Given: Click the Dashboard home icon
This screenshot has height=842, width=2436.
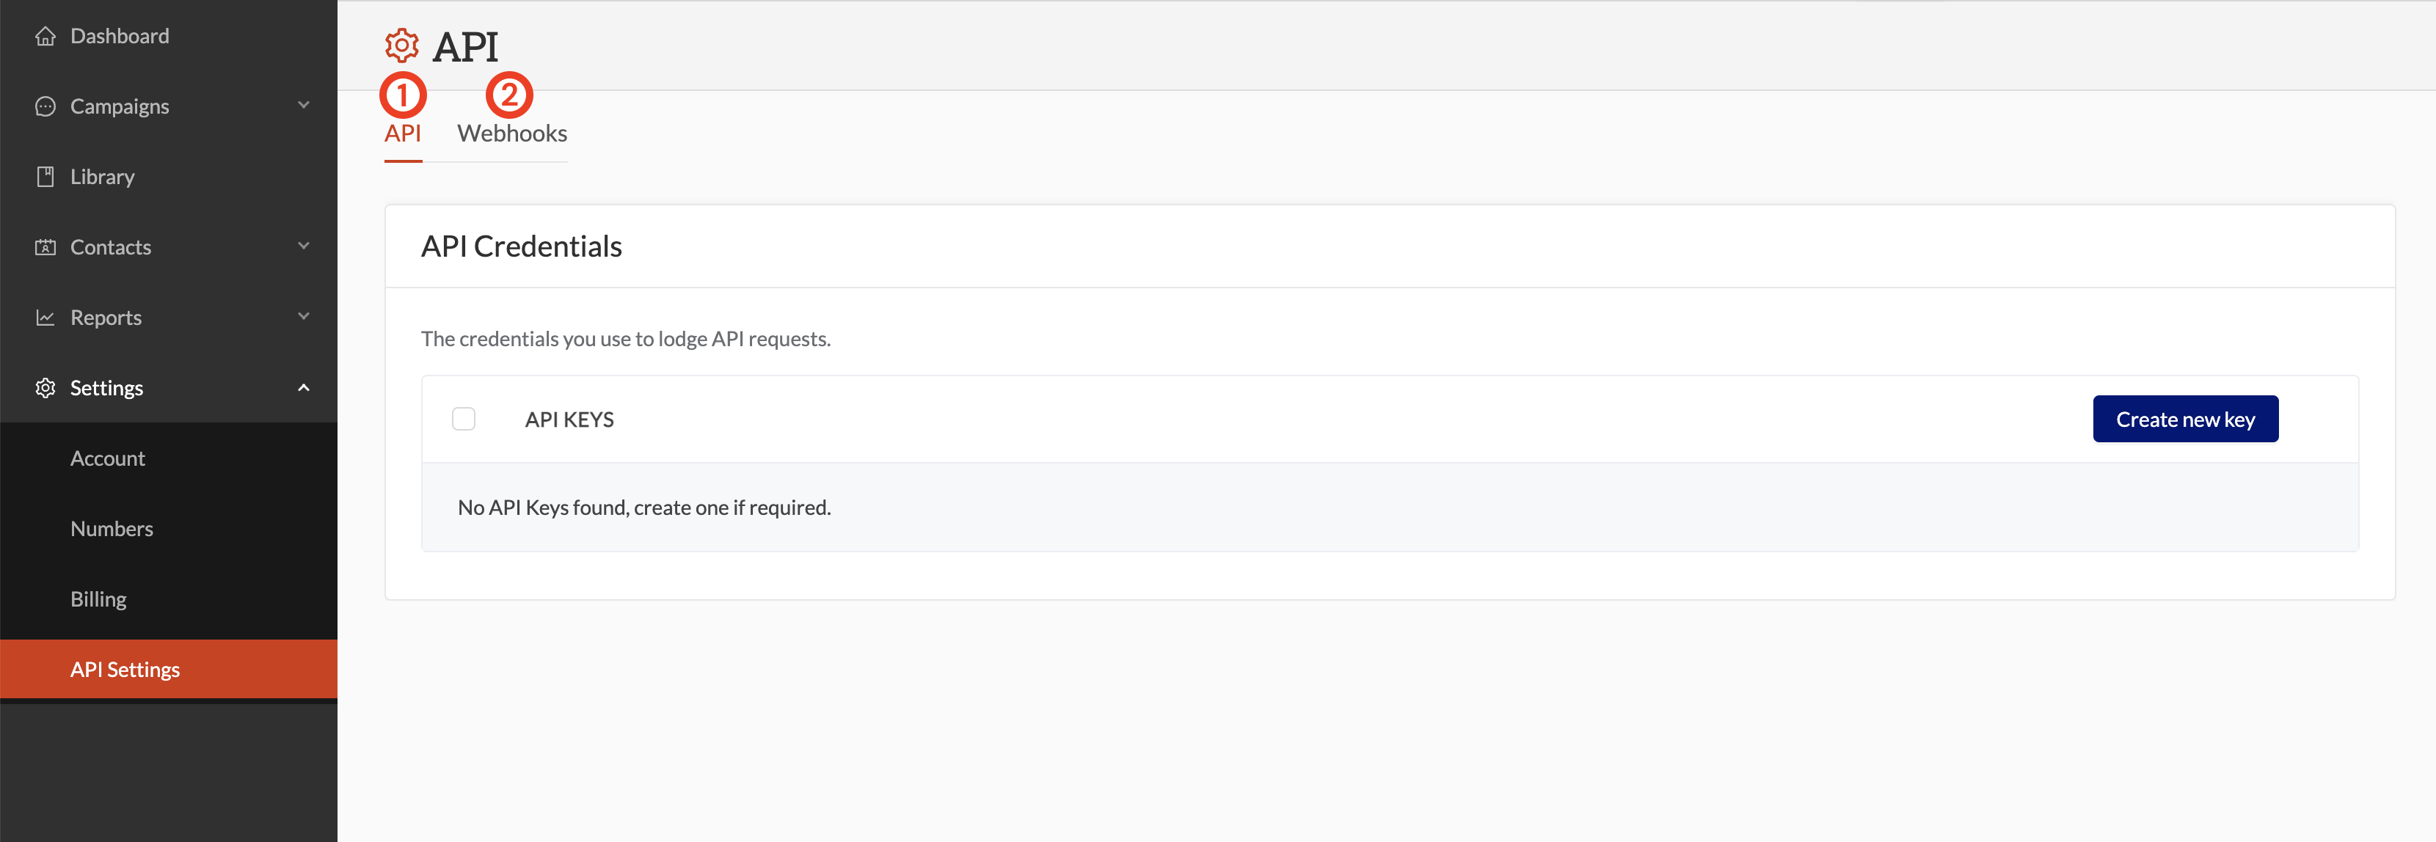Looking at the screenshot, I should pyautogui.click(x=45, y=36).
